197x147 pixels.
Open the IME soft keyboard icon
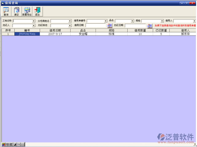pos(23,145)
